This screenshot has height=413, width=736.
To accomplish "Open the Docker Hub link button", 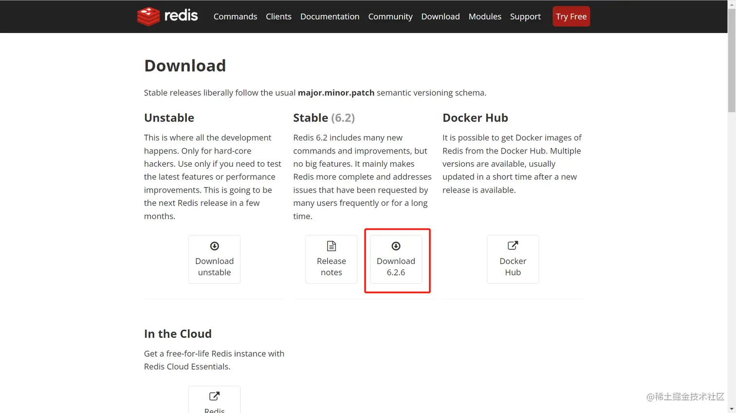I will click(513, 259).
